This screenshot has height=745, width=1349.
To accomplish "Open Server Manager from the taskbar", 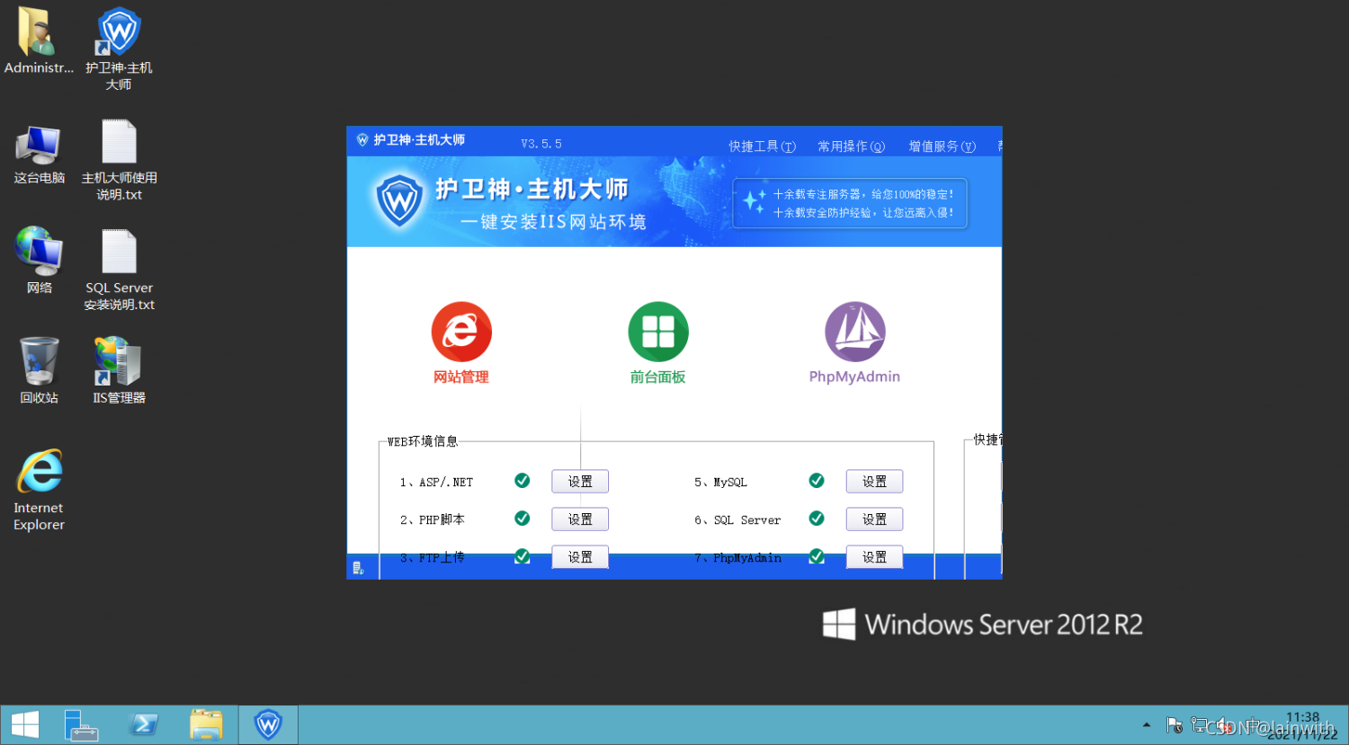I will [81, 725].
